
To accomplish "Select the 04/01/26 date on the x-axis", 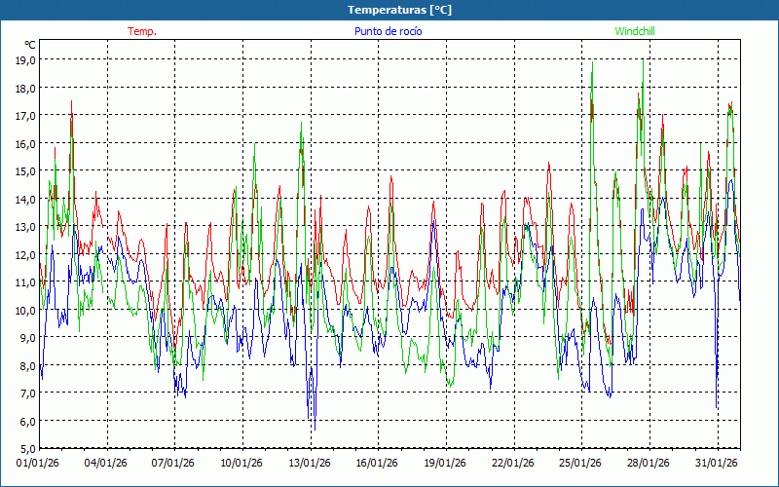I will (x=106, y=463).
